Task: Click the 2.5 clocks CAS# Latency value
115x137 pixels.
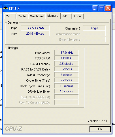Action: [x=67, y=64]
